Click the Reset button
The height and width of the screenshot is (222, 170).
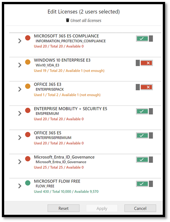(63, 208)
